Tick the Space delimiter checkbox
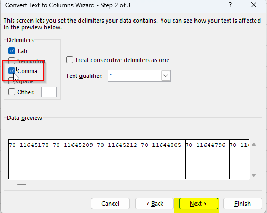Screen dimensions: 267x213 tap(12, 81)
